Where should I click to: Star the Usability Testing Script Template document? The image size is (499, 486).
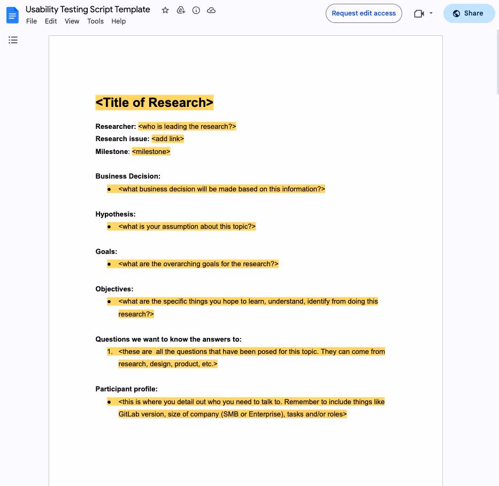pyautogui.click(x=165, y=10)
